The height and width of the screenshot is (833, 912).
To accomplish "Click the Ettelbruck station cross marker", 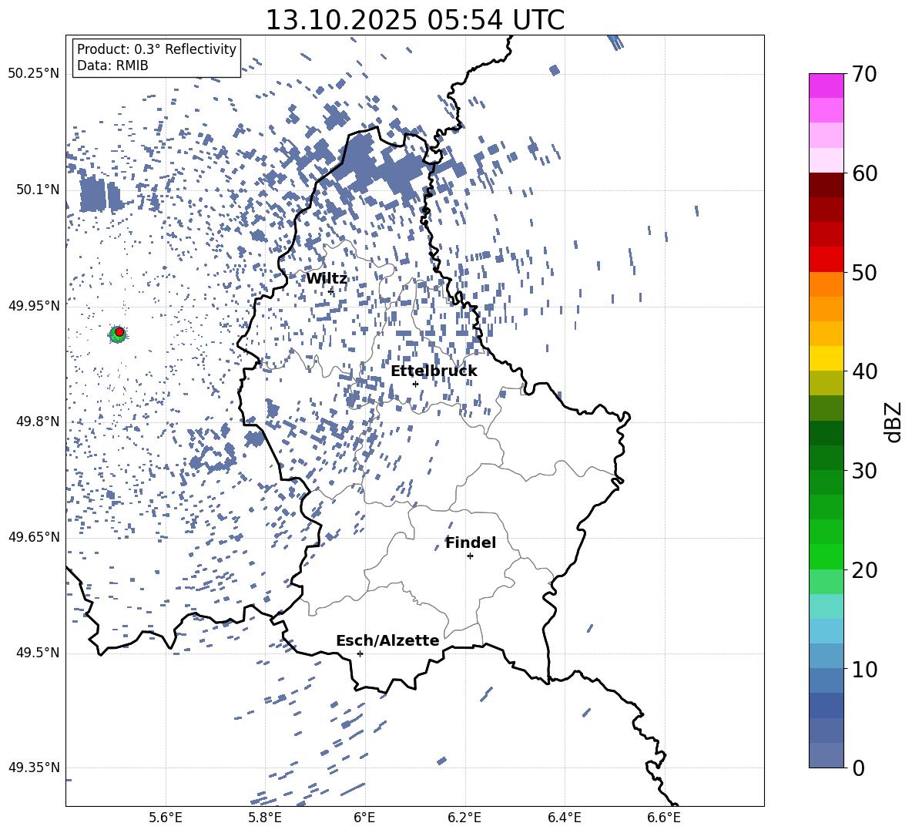I will 415,384.
